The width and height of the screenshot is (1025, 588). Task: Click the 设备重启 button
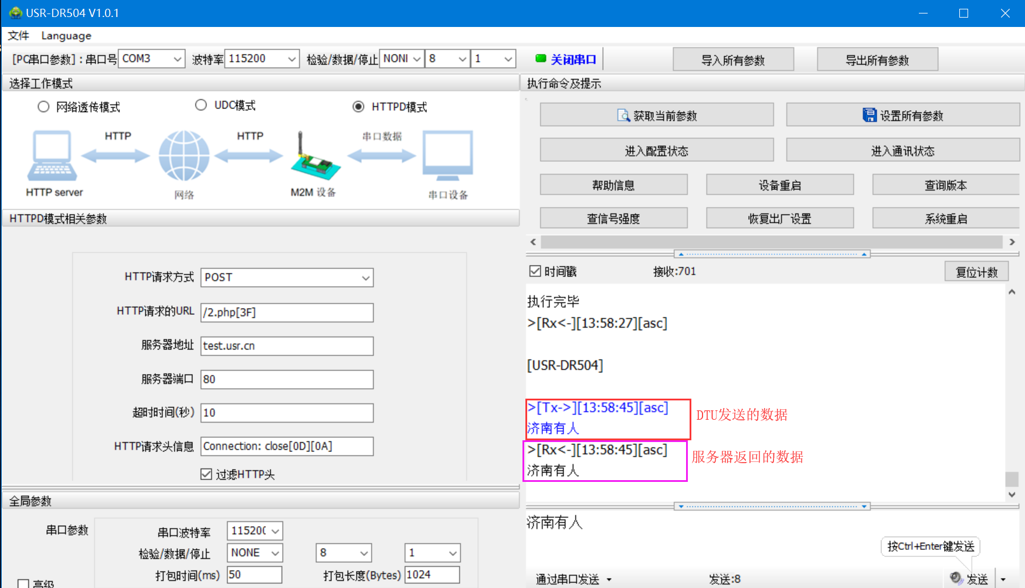pyautogui.click(x=779, y=185)
